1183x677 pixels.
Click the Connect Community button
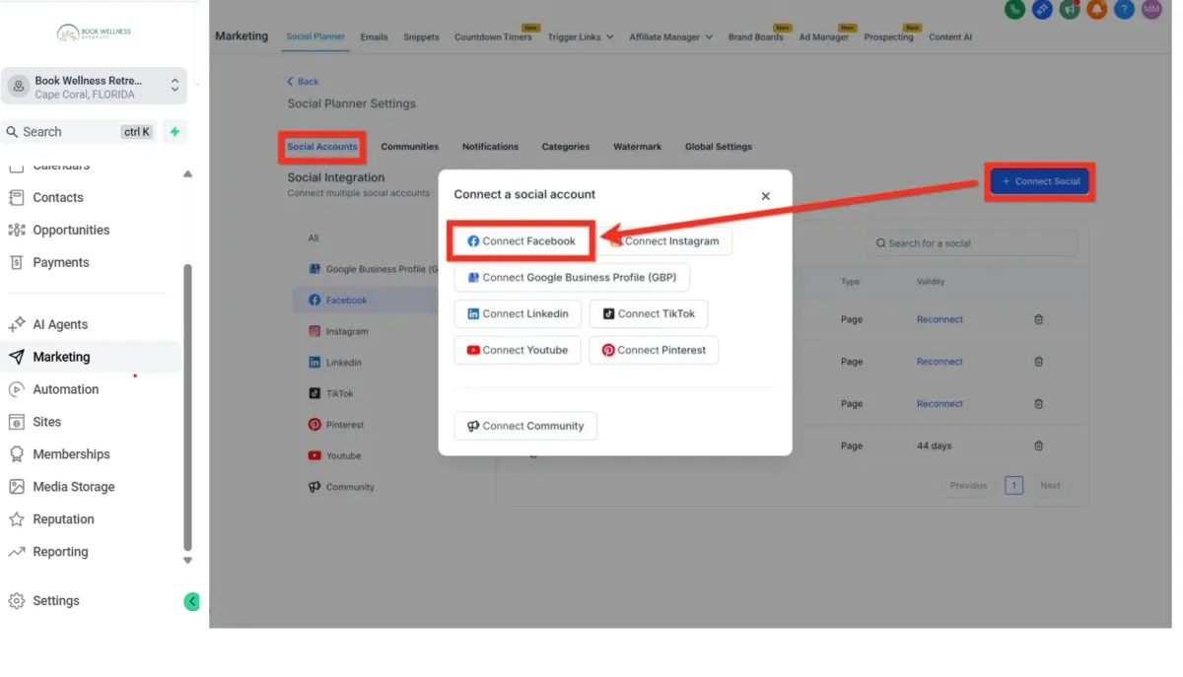pos(525,426)
